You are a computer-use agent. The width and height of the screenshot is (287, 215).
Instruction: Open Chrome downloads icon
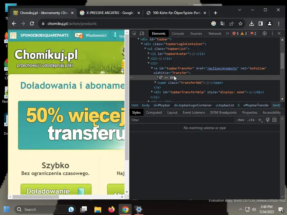[251, 24]
